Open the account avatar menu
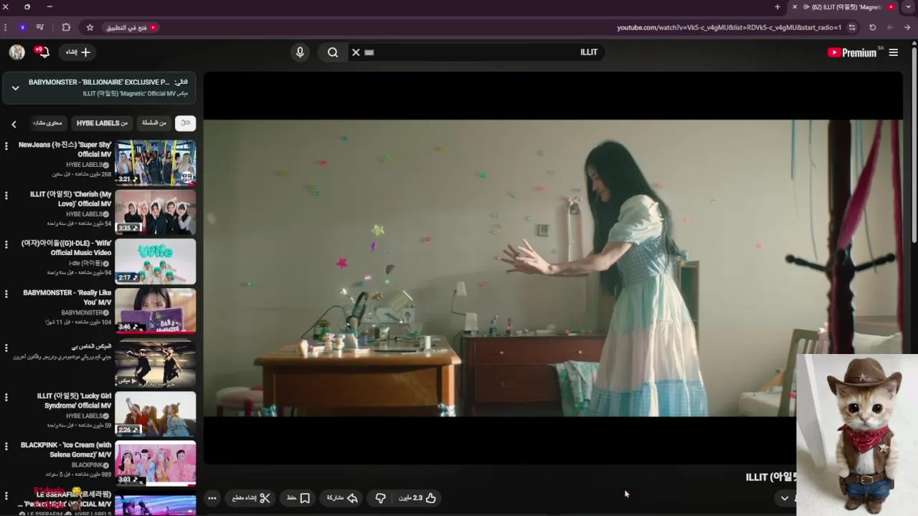 pyautogui.click(x=17, y=52)
